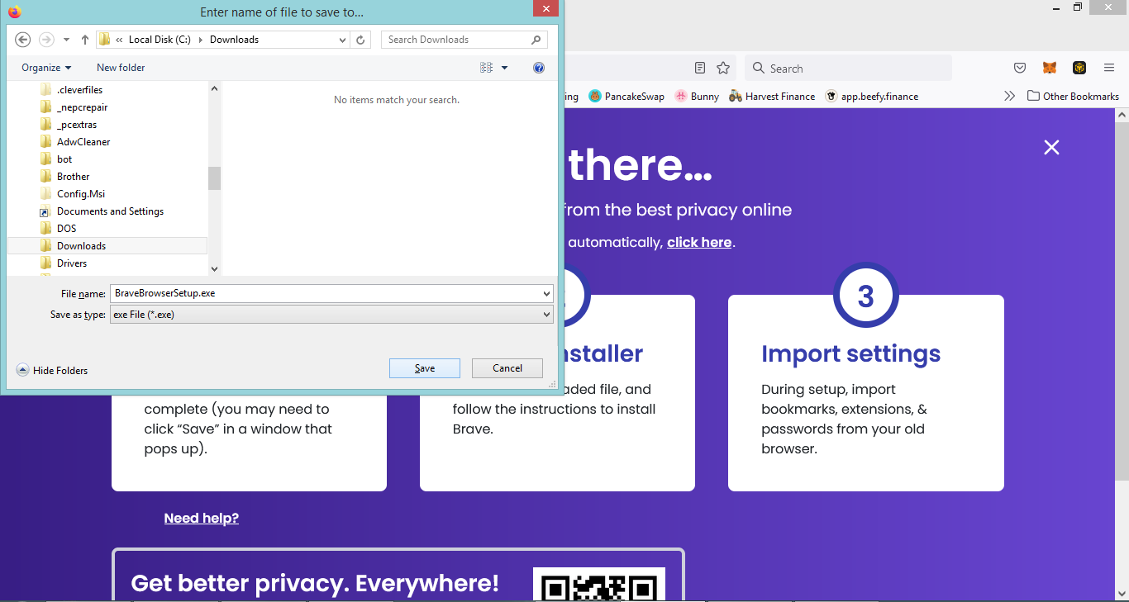Viewport: 1129px width, 602px height.
Task: Click the "click here" download link
Action: coord(698,242)
